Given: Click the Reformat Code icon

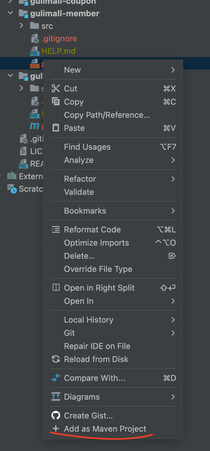Looking at the screenshot, I should click(x=56, y=230).
